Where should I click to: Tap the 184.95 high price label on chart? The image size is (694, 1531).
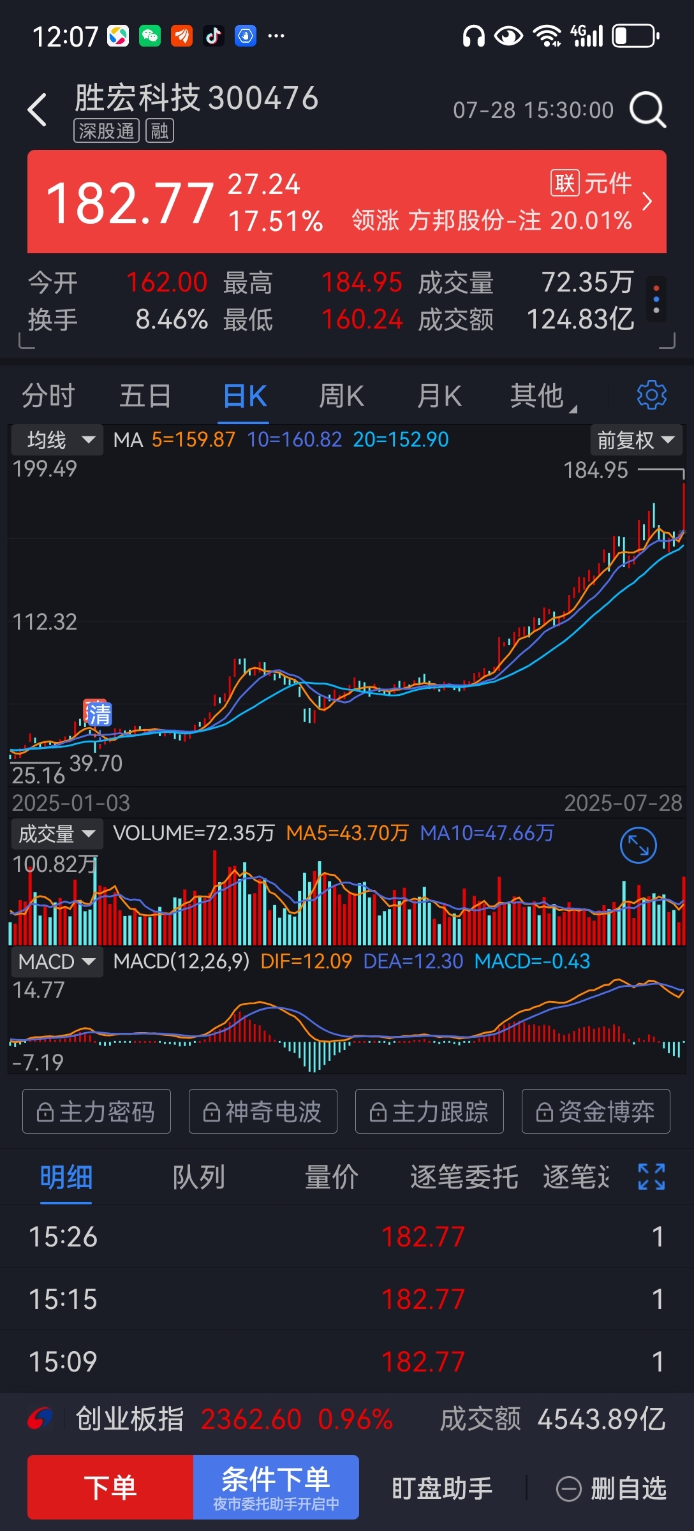coord(596,470)
